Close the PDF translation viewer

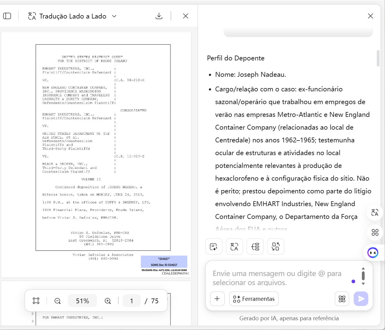click(186, 16)
